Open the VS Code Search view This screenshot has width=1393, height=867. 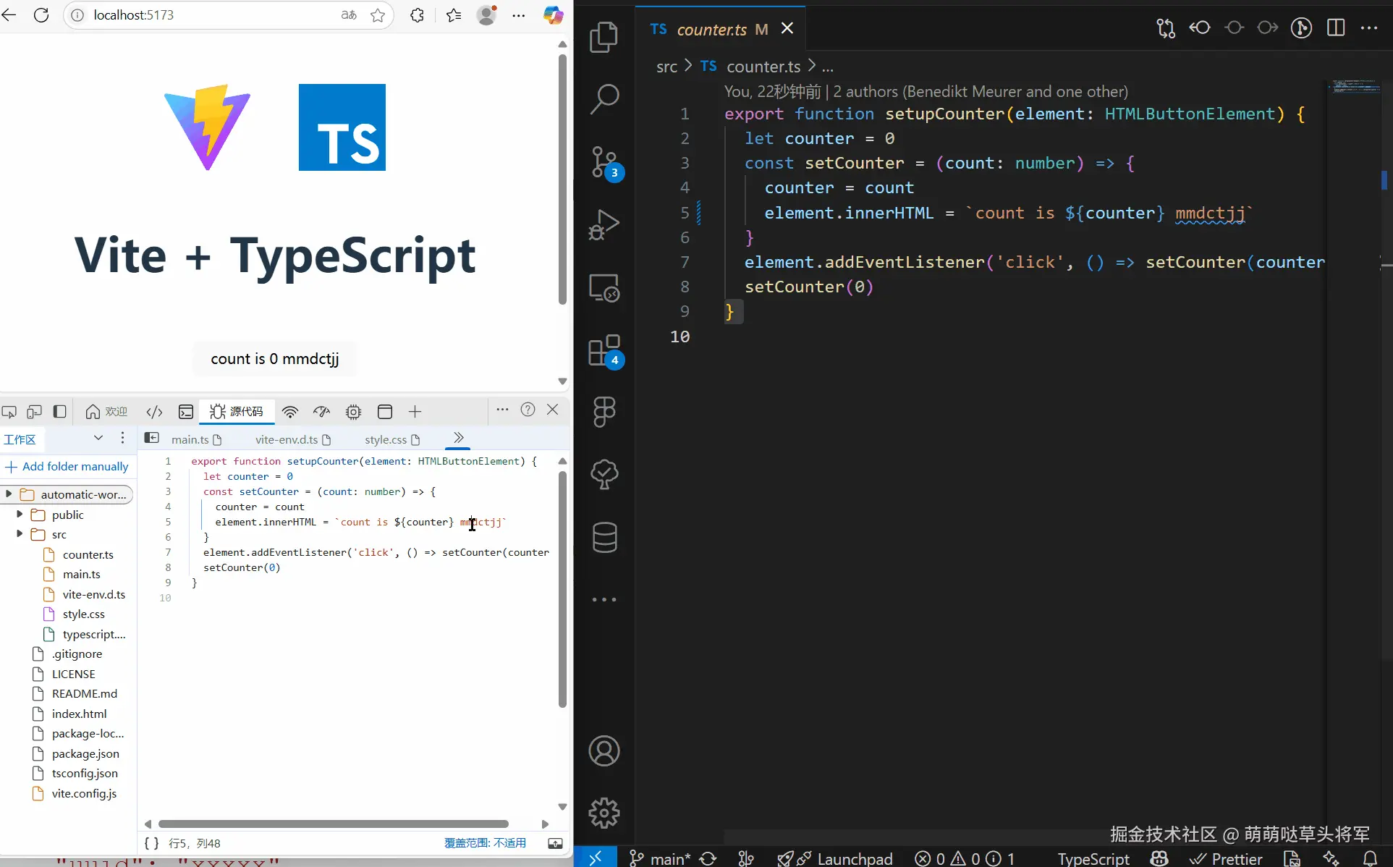pos(604,99)
